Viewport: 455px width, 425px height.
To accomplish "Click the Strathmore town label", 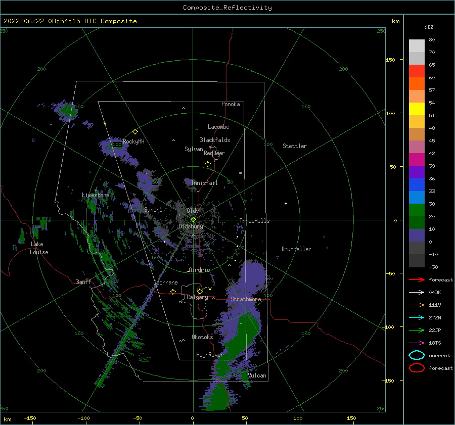I will pyautogui.click(x=246, y=299).
